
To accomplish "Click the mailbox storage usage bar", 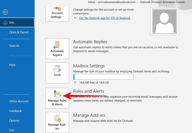I will click(103, 77).
